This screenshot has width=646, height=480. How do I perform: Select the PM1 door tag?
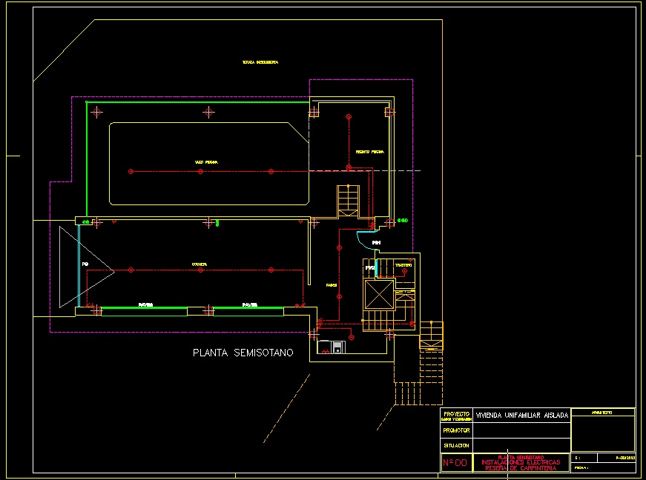point(376,243)
